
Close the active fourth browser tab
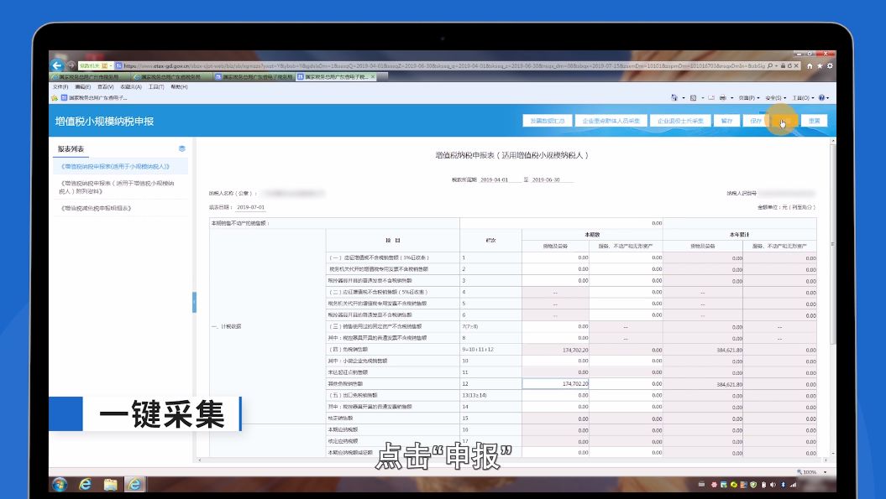tap(373, 76)
